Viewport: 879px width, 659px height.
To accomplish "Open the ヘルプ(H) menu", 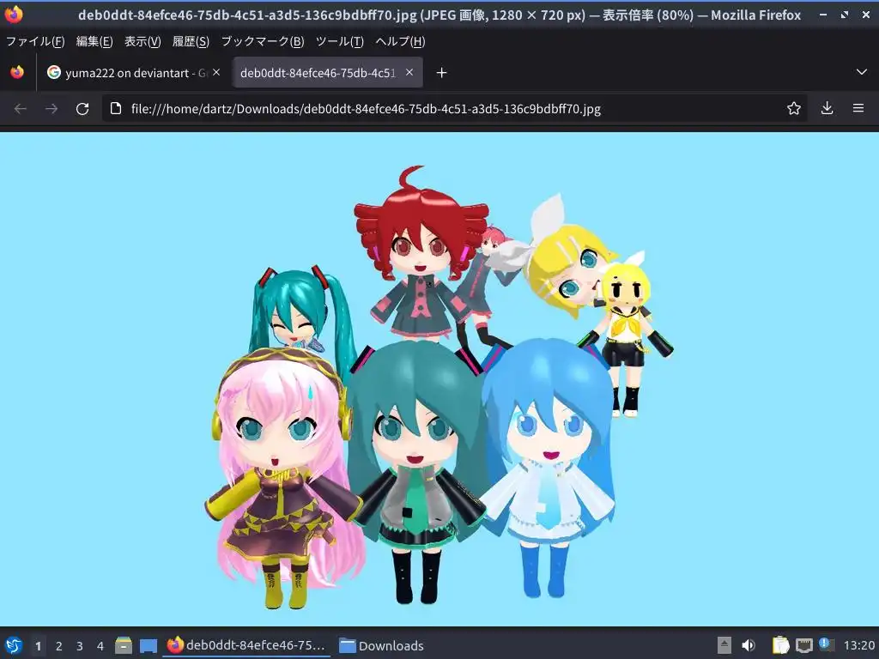I will click(400, 41).
